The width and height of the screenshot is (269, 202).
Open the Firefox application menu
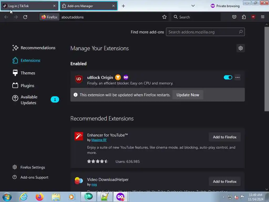[263, 17]
